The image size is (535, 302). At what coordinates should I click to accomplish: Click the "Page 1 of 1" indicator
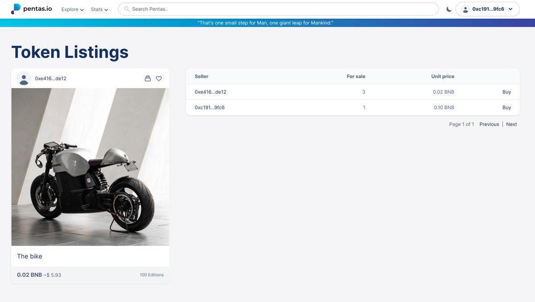tap(461, 124)
